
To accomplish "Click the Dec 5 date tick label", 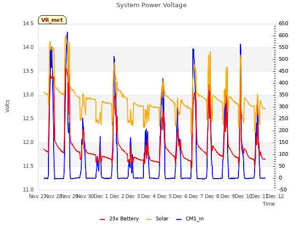I will 164,196.
